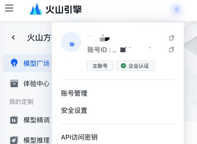Click the 模型精调 sliders icon
The width and height of the screenshot is (197, 144).
(14, 120)
